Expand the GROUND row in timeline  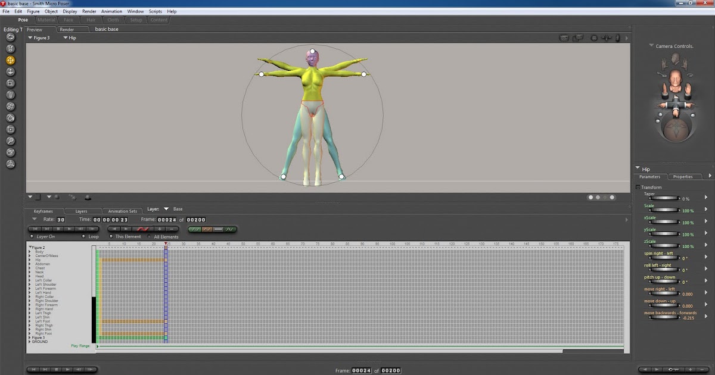[30, 342]
